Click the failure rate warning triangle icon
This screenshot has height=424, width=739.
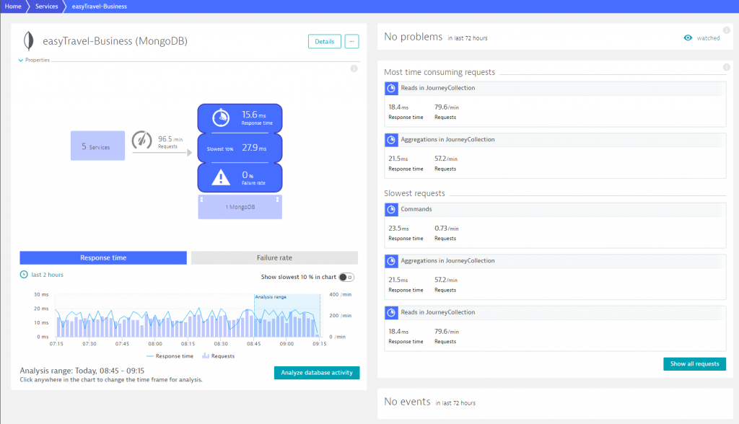click(221, 177)
